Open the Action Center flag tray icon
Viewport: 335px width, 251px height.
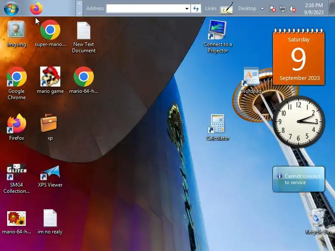[x=272, y=8]
